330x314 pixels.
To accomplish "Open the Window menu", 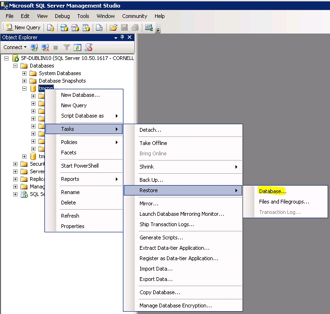I will [x=105, y=16].
